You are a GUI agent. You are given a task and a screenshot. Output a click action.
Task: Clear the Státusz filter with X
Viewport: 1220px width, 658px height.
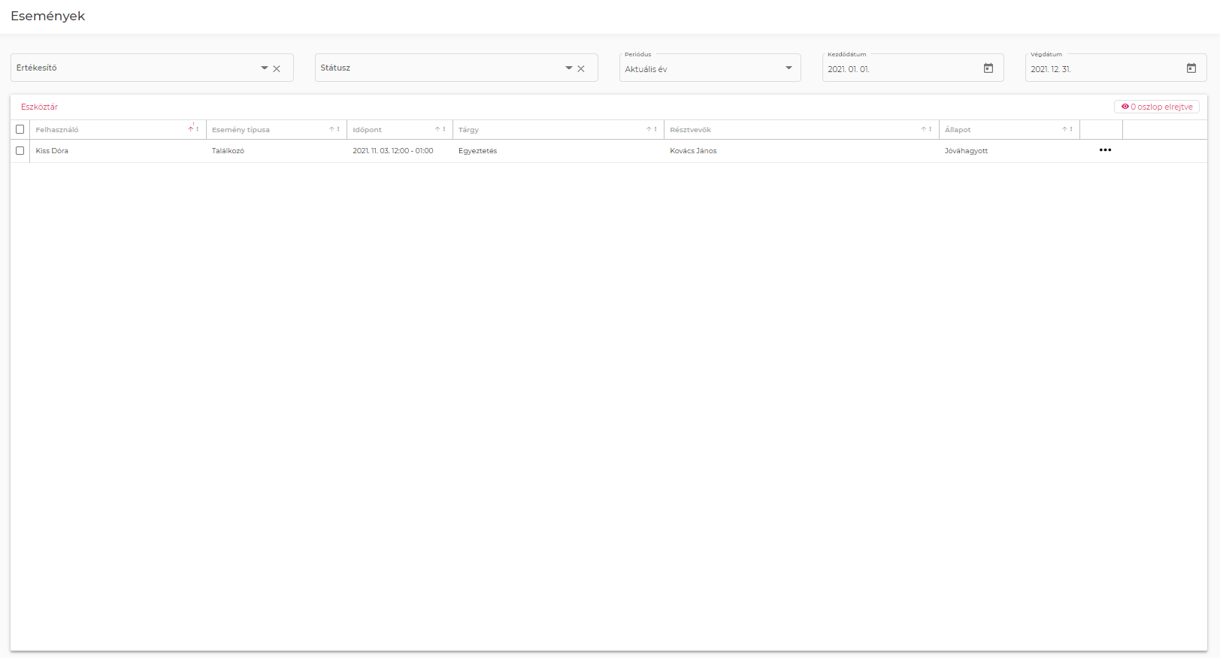point(581,68)
